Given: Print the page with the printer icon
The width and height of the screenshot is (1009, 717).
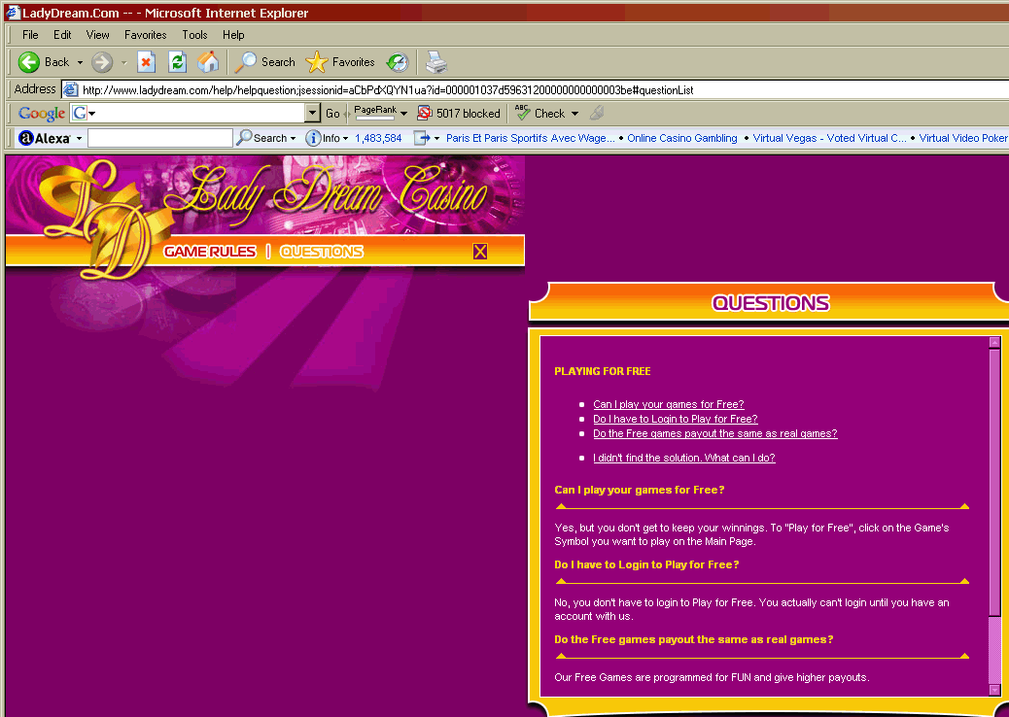Looking at the screenshot, I should [436, 62].
